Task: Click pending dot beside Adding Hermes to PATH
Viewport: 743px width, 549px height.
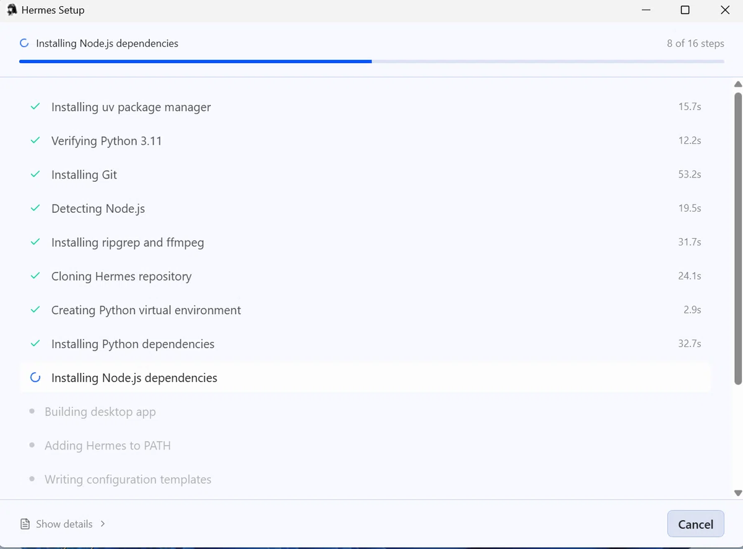Action: point(32,445)
